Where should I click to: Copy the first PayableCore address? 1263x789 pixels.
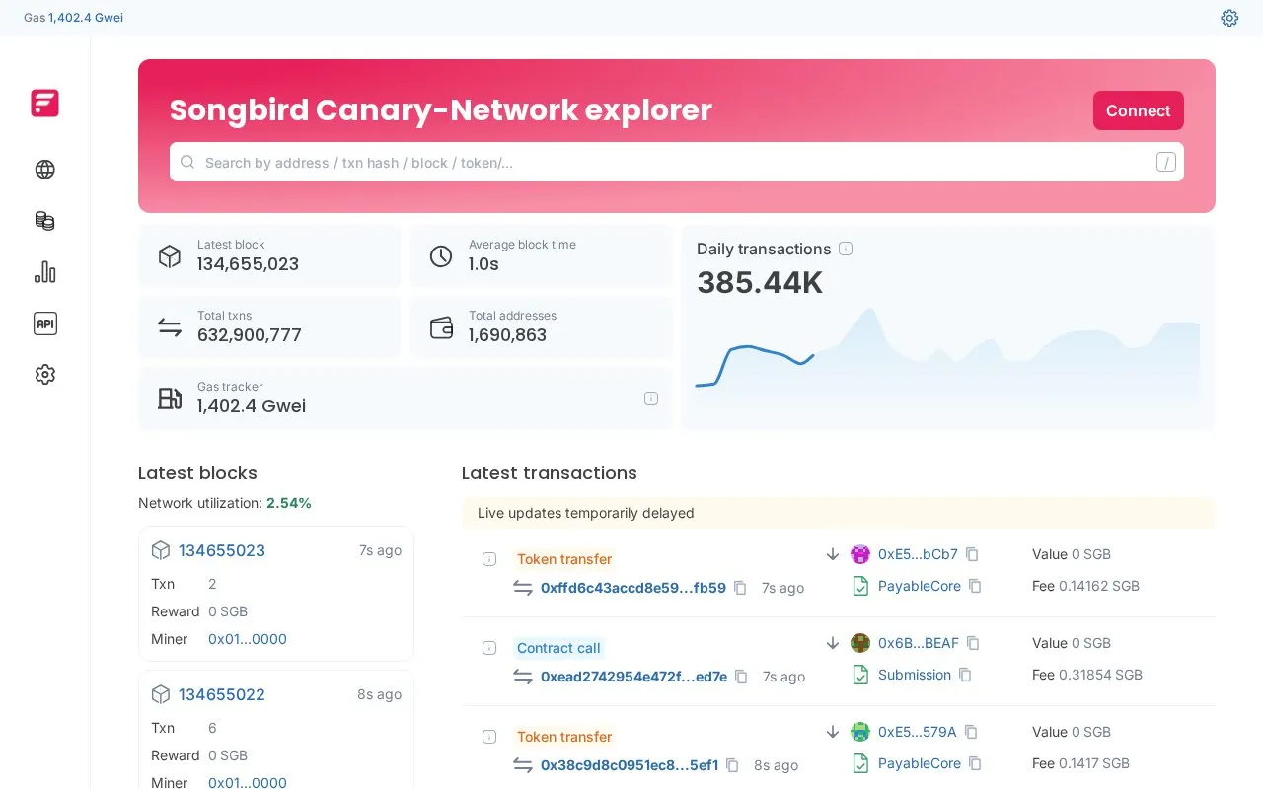tap(975, 586)
